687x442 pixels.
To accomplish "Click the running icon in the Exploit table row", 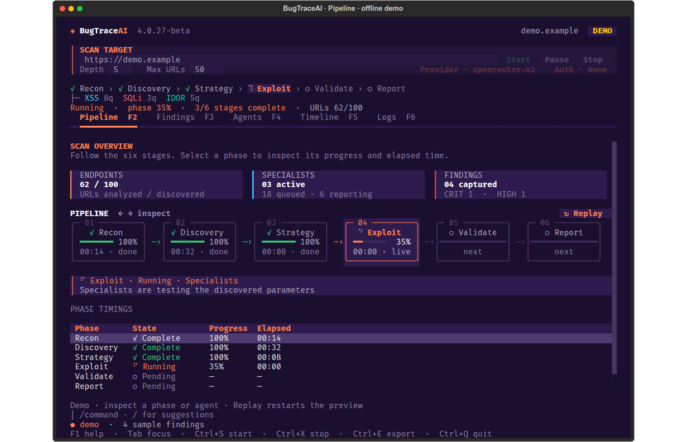I will point(135,365).
